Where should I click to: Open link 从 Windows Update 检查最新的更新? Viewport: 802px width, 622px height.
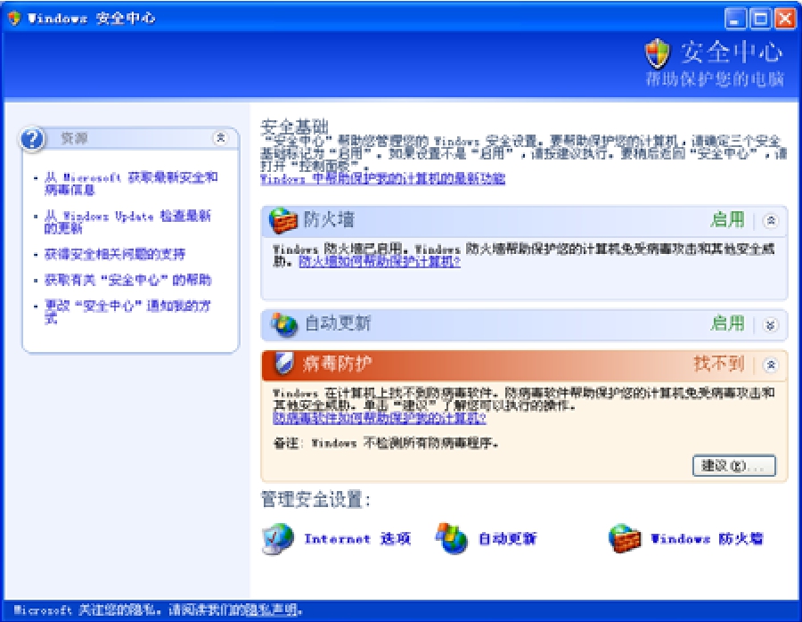[127, 222]
